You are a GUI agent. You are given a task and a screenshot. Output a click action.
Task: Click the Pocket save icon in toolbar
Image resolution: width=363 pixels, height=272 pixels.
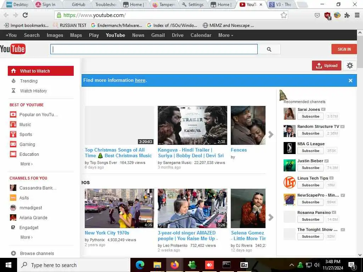(317, 15)
